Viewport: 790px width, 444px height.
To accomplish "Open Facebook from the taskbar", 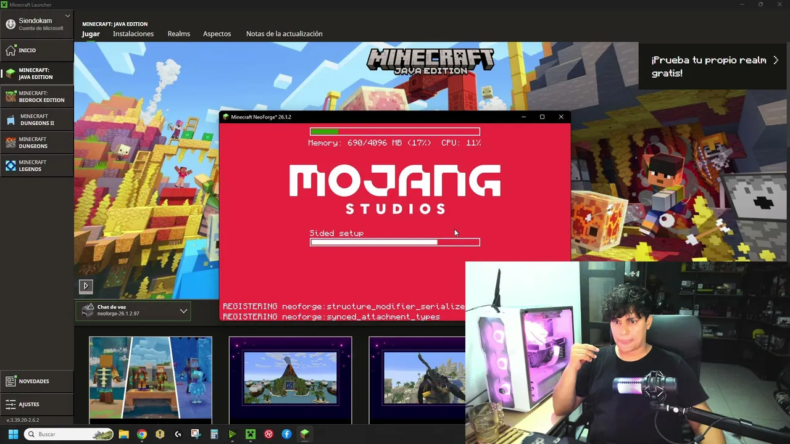I will pos(286,434).
